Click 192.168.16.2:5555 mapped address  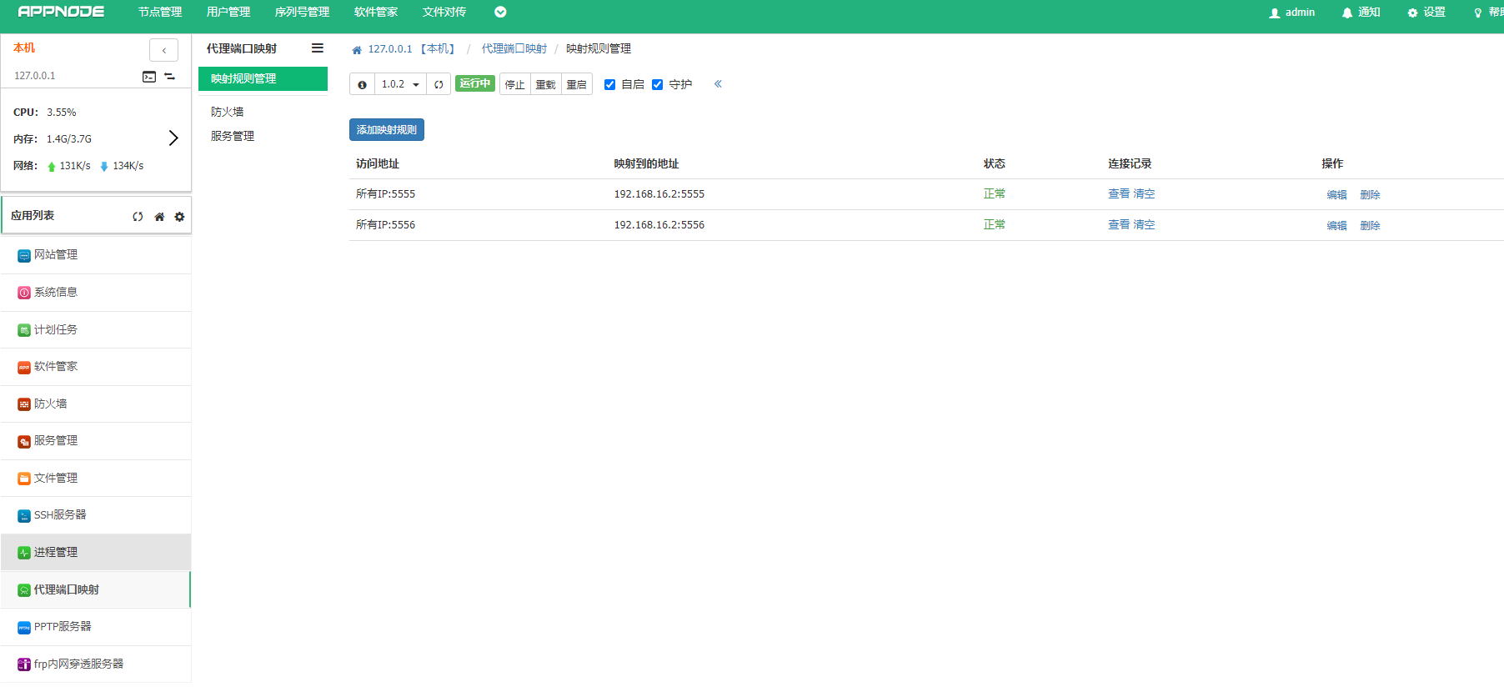pyautogui.click(x=659, y=194)
